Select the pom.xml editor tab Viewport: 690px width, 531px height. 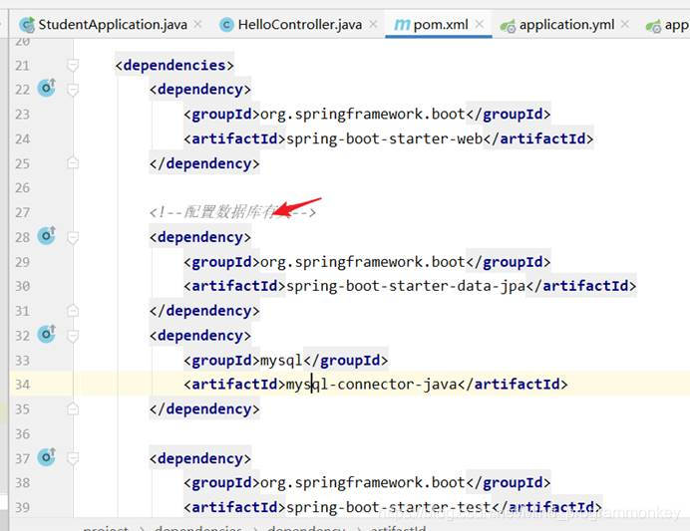(x=441, y=25)
